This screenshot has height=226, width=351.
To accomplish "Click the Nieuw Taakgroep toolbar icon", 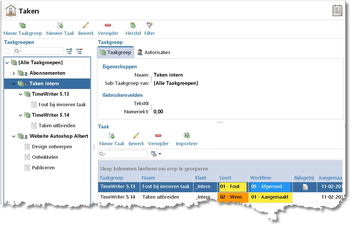I will [x=23, y=25].
